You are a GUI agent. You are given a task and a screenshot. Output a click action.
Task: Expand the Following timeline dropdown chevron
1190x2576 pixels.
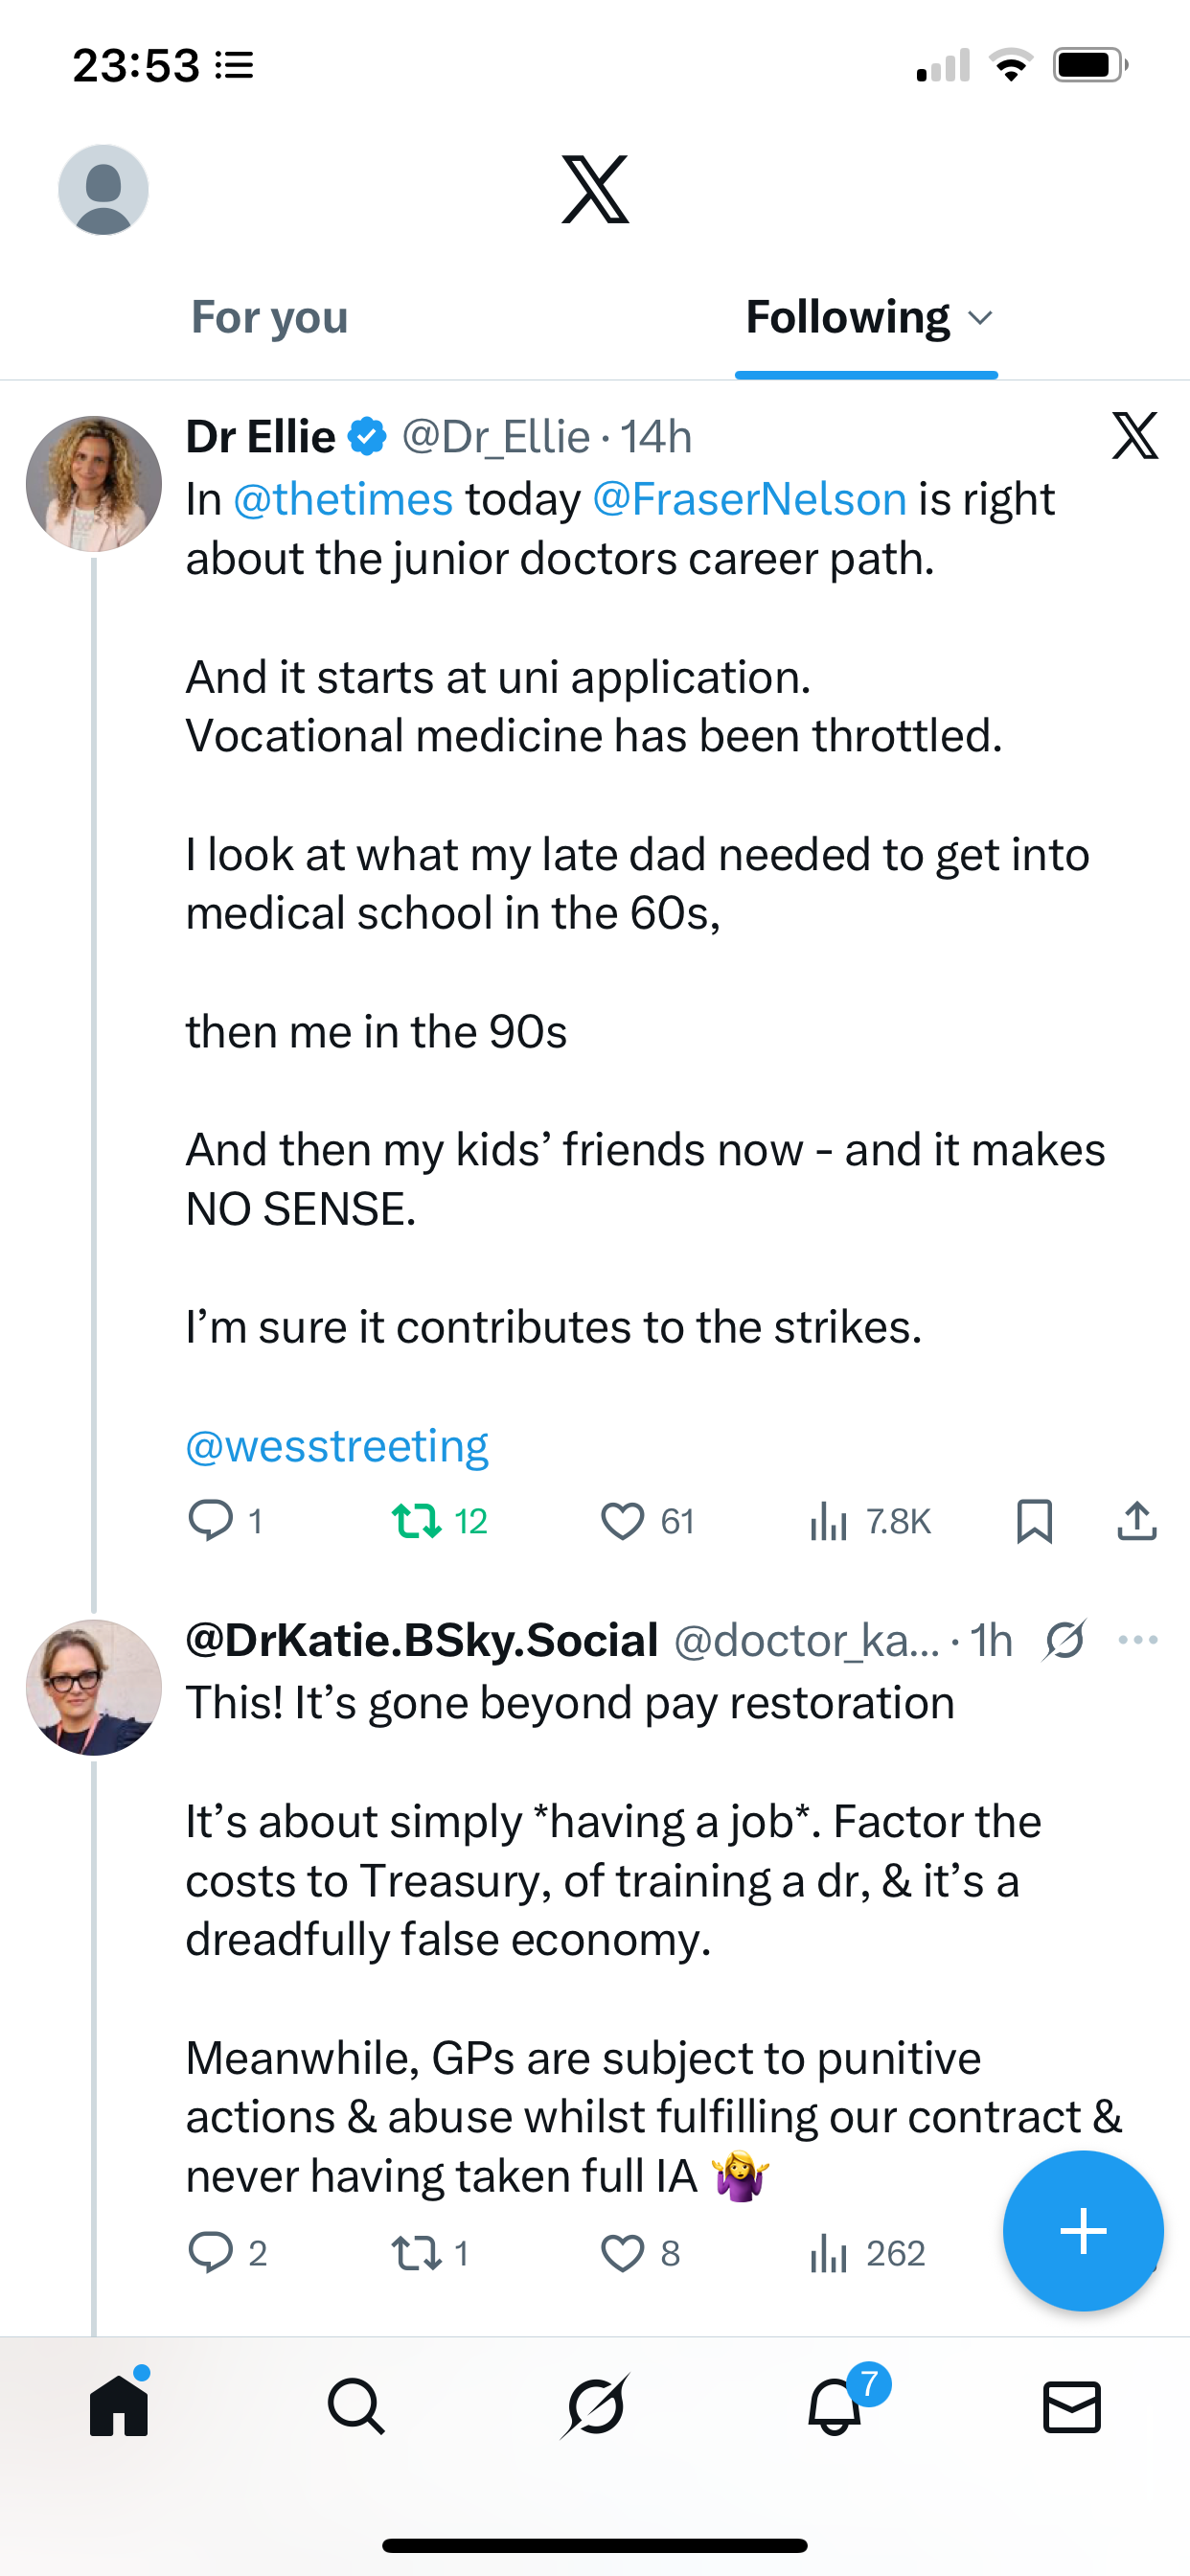tap(981, 318)
